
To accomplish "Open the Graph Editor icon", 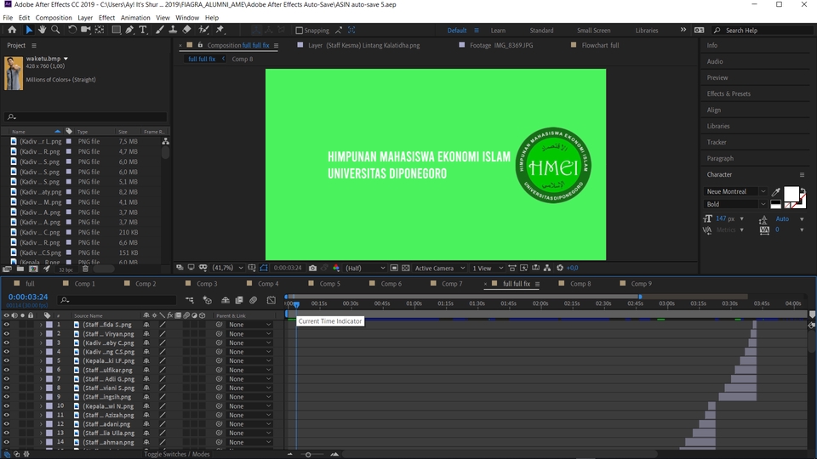I will click(271, 300).
